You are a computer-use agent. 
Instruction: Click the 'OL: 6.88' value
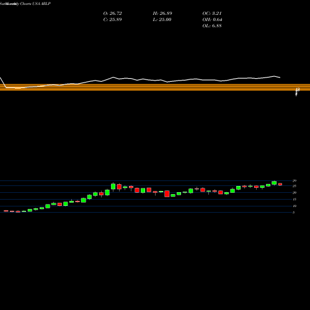click(x=212, y=26)
